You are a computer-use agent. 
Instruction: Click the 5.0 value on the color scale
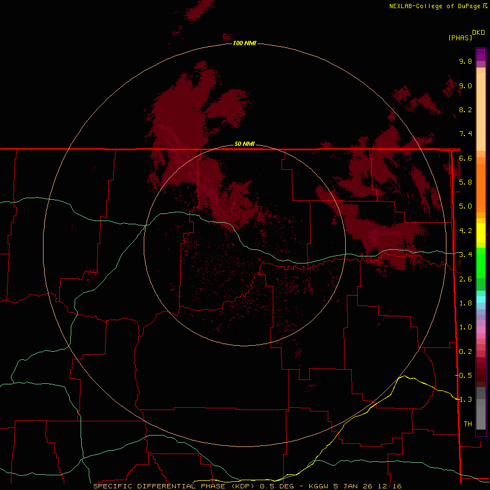click(465, 206)
